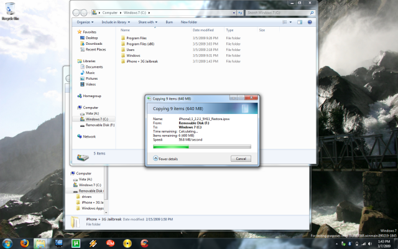398x249 pixels.
Task: Open the Help question mark icon
Action: [310, 22]
